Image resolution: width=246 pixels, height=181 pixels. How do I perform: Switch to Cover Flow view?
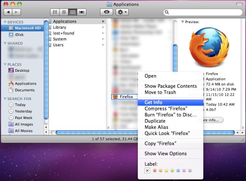pyautogui.click(x=82, y=12)
